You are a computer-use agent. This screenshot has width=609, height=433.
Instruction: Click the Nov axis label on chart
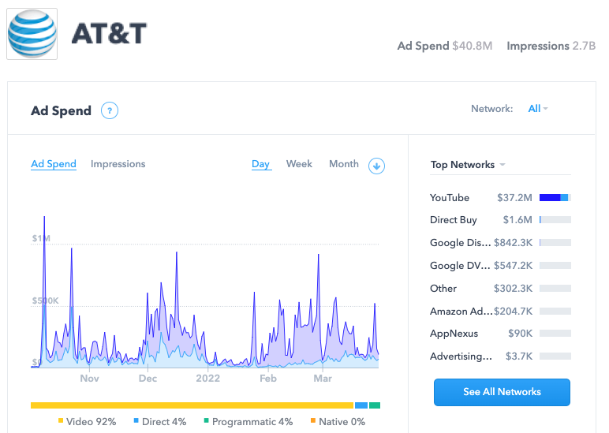89,379
